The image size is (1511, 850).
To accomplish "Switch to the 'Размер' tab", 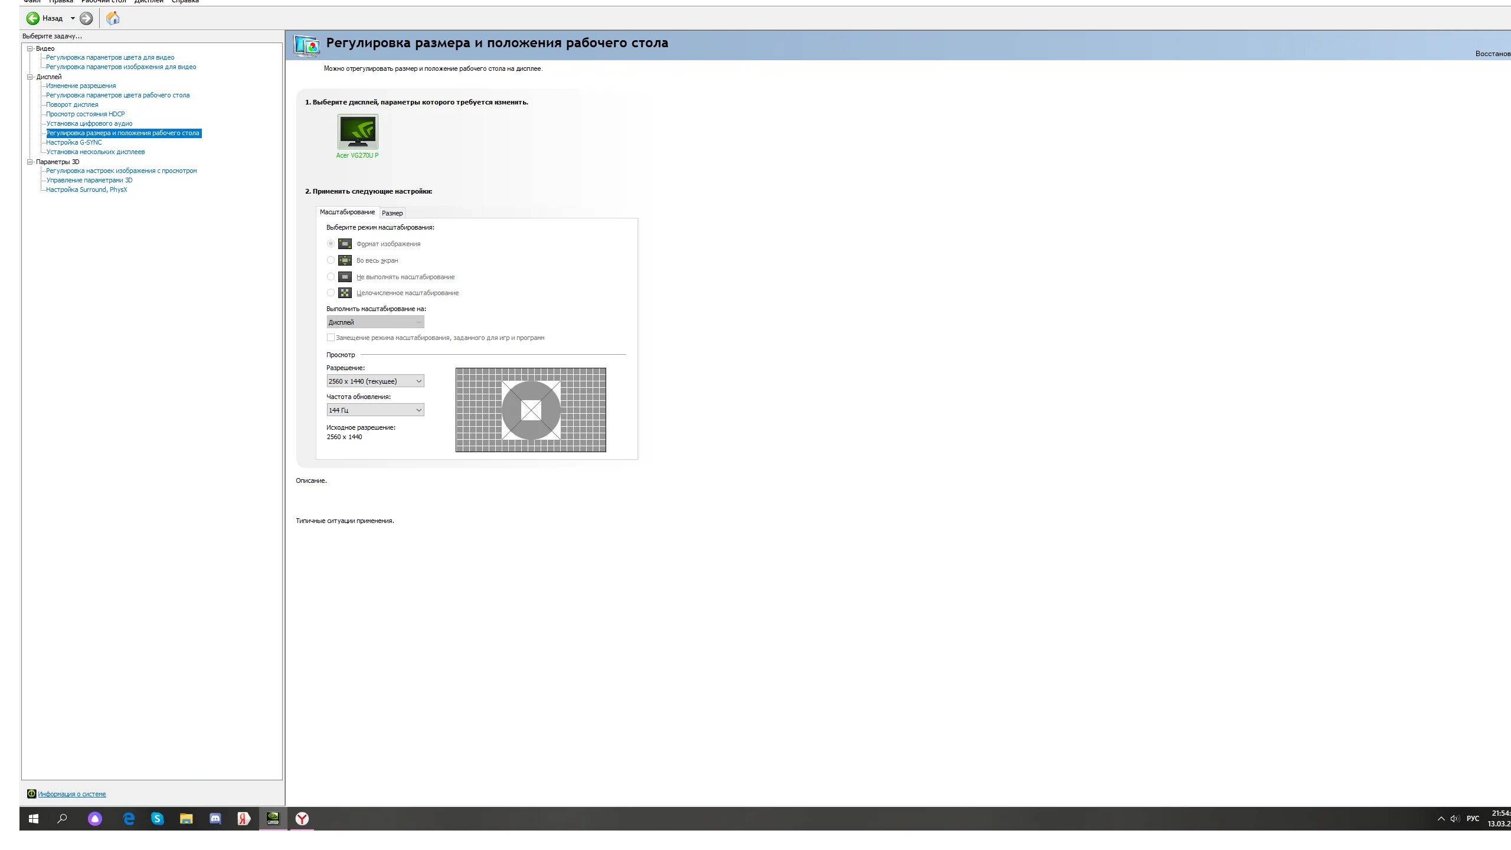I will pyautogui.click(x=392, y=213).
